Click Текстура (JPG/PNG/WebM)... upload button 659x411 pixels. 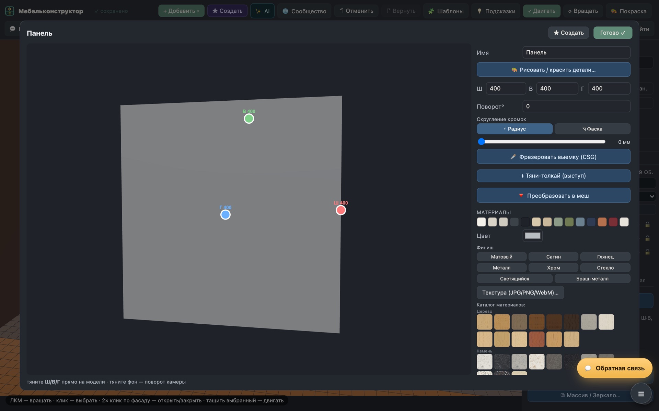[x=520, y=292]
